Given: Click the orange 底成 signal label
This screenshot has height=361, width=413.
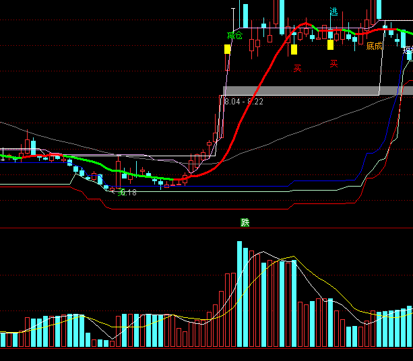Looking at the screenshot, I should point(375,46).
